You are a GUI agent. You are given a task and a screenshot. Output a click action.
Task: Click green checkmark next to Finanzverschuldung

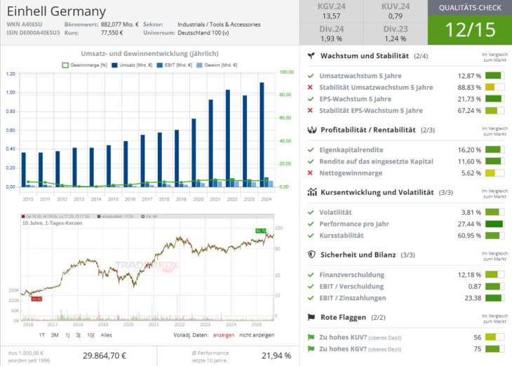(x=311, y=275)
